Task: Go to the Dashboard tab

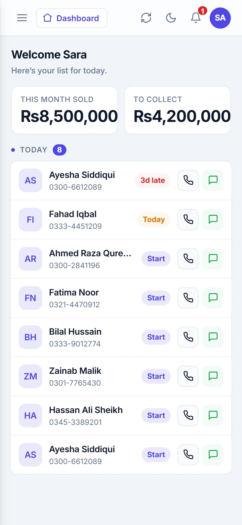Action: [72, 18]
